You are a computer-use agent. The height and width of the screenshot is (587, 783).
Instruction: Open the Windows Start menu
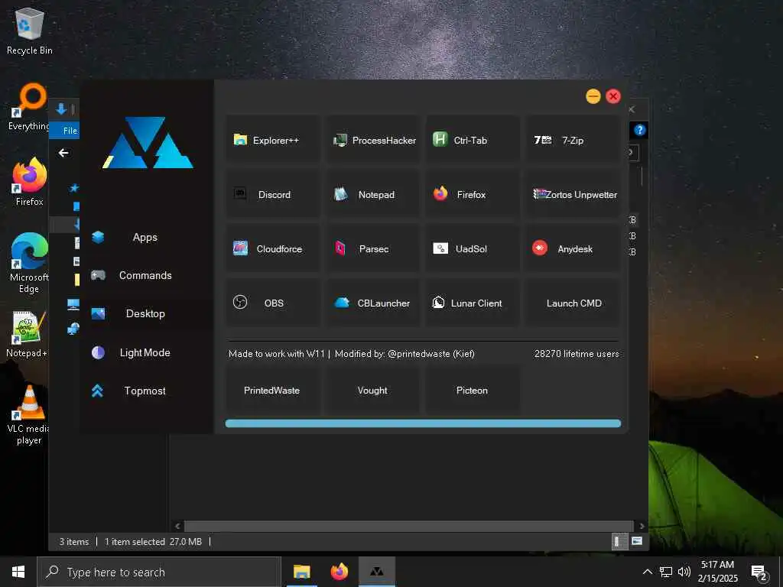(x=18, y=572)
